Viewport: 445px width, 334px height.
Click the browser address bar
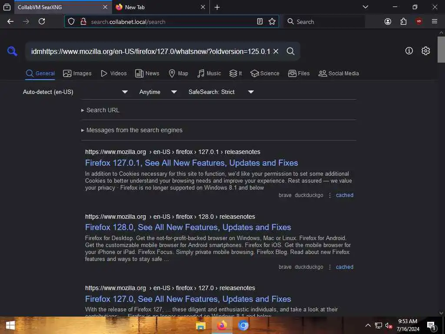click(x=172, y=22)
